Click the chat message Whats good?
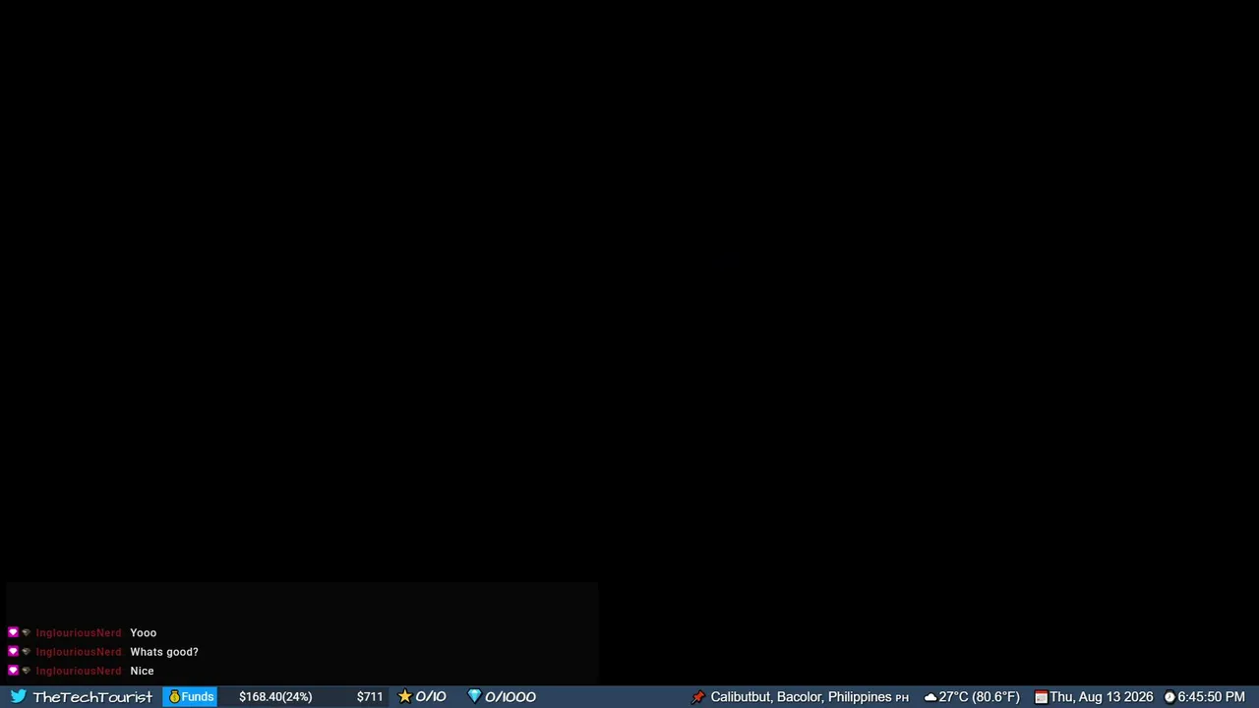The width and height of the screenshot is (1259, 708). pyautogui.click(x=164, y=652)
